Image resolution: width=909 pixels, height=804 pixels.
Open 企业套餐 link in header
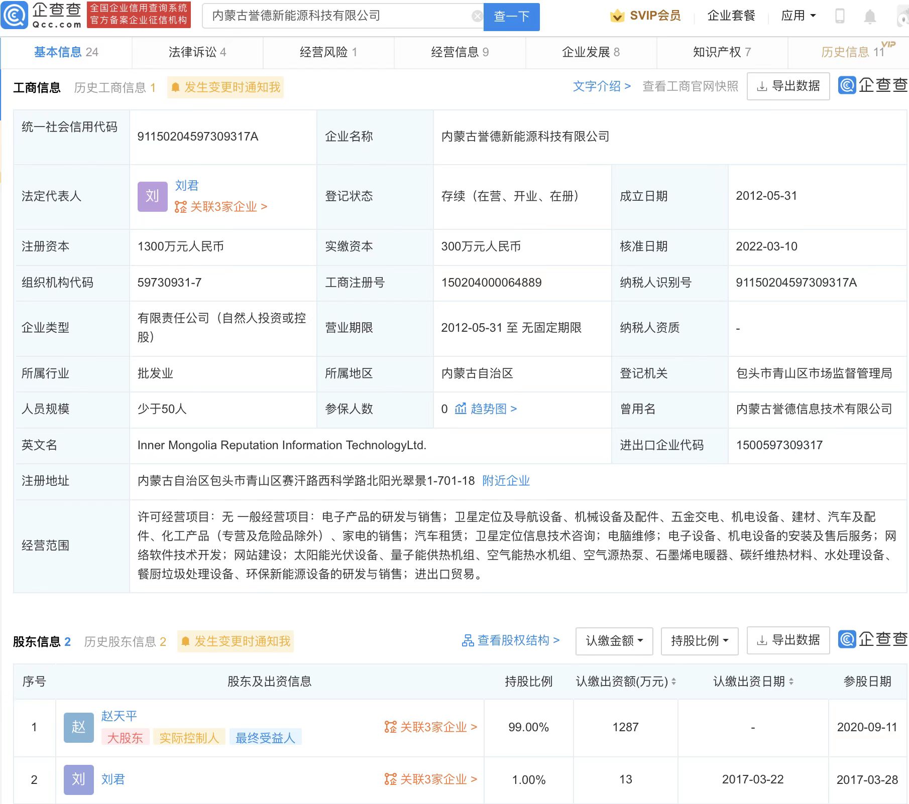click(731, 16)
